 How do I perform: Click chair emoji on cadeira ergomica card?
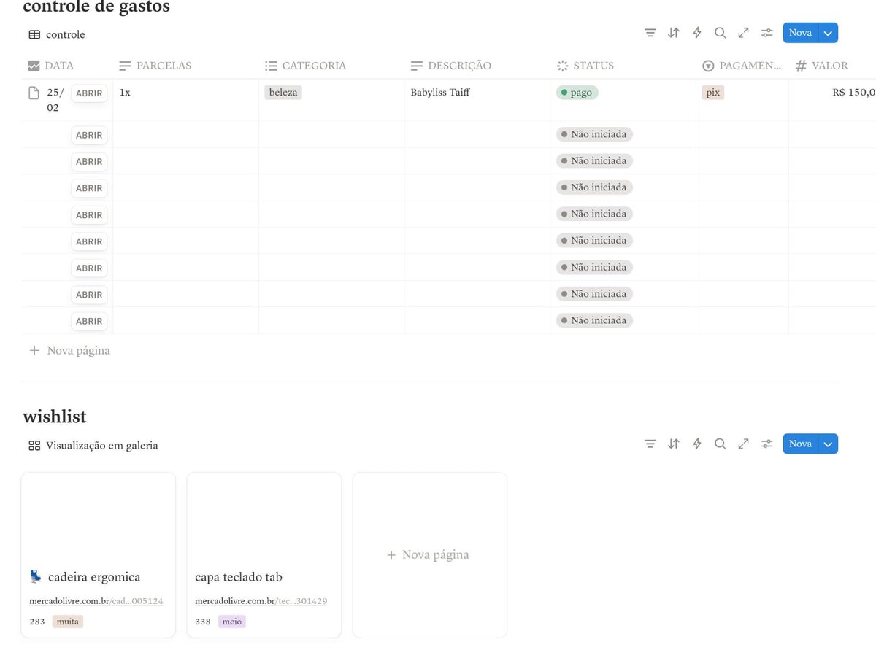click(36, 577)
